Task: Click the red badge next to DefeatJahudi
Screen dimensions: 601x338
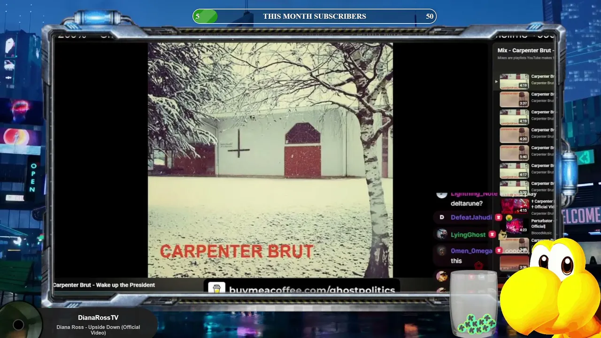Action: pyautogui.click(x=499, y=217)
